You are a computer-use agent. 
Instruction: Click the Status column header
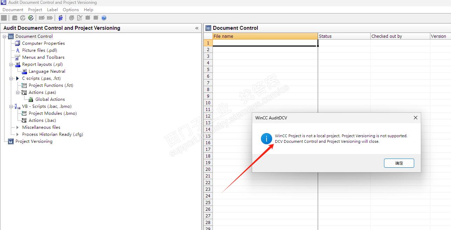tap(344, 36)
